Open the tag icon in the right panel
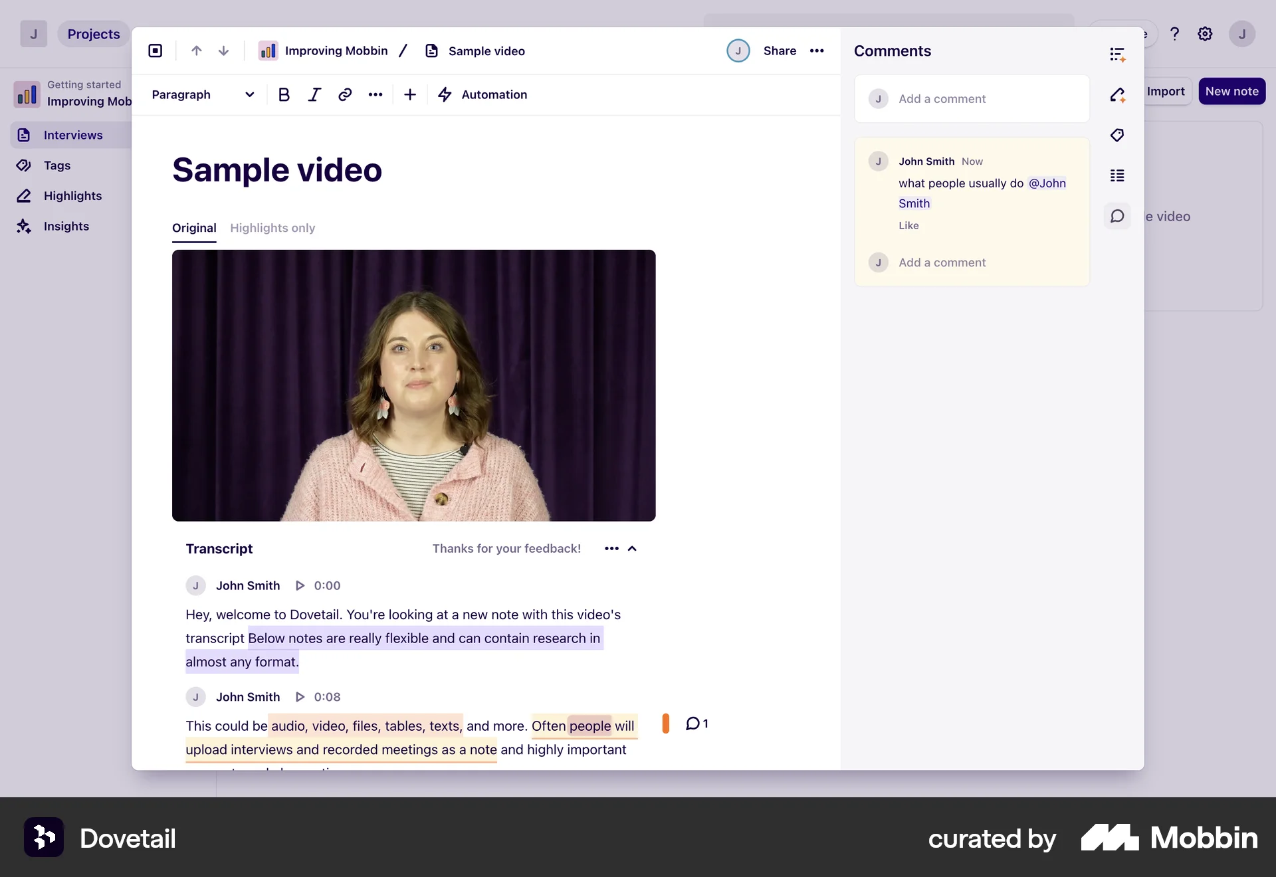 click(1117, 135)
